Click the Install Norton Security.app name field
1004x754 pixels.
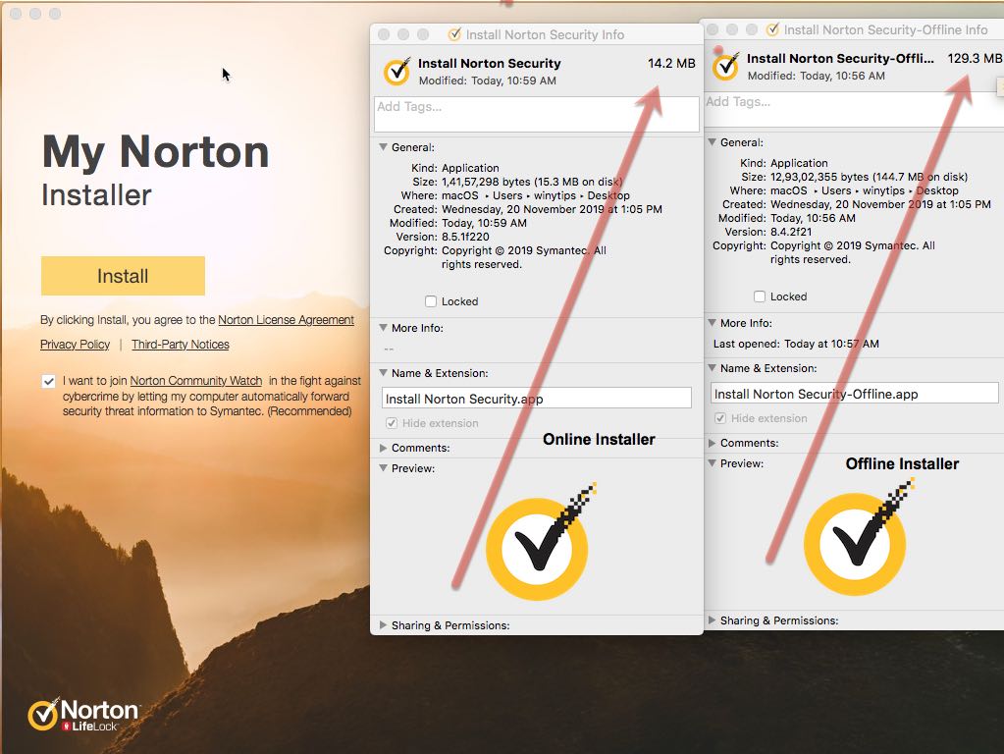coord(537,398)
